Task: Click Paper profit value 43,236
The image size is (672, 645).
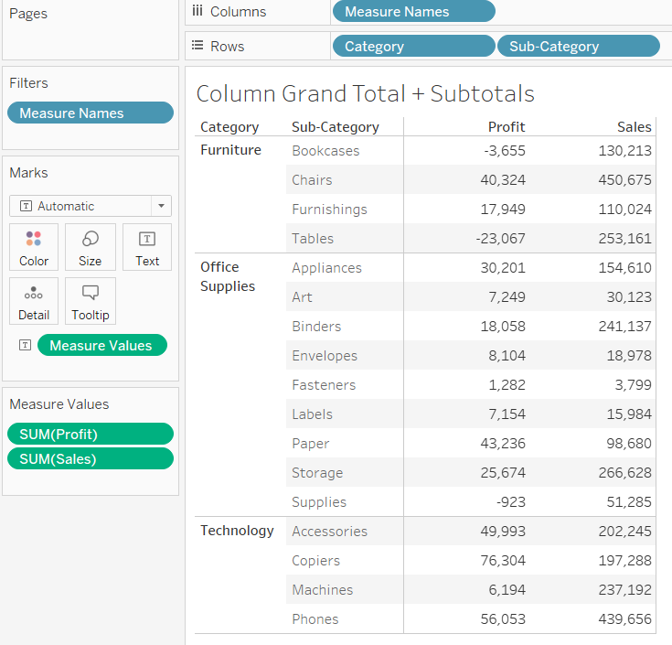Action: (x=503, y=444)
